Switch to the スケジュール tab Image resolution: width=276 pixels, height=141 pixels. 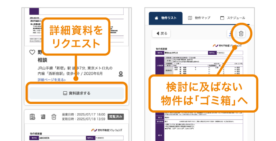click(x=233, y=18)
